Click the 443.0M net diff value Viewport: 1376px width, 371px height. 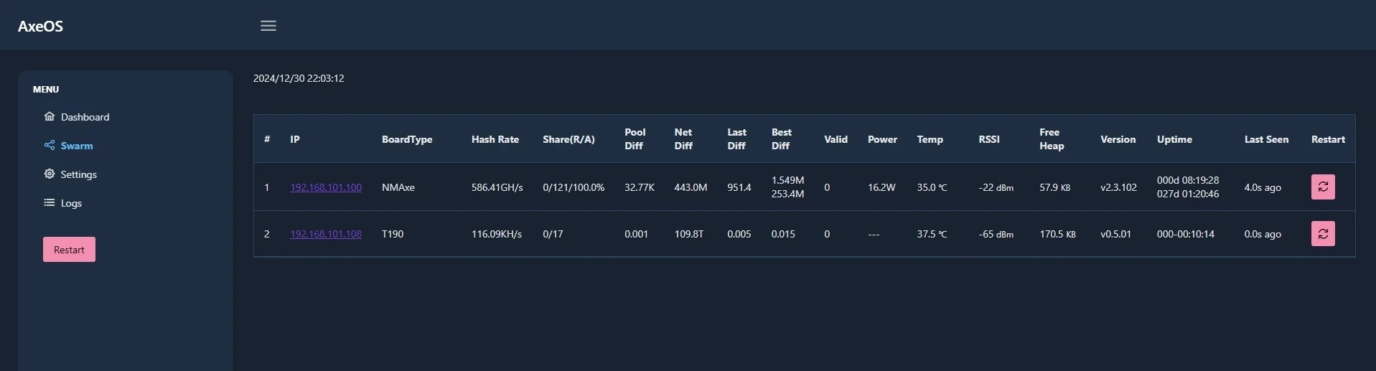coord(691,187)
